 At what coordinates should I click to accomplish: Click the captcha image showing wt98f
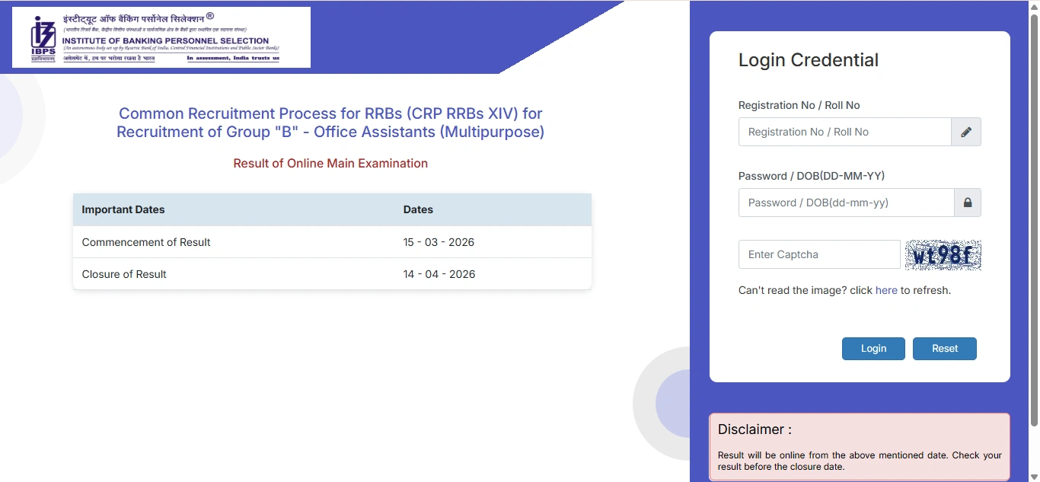tap(943, 254)
